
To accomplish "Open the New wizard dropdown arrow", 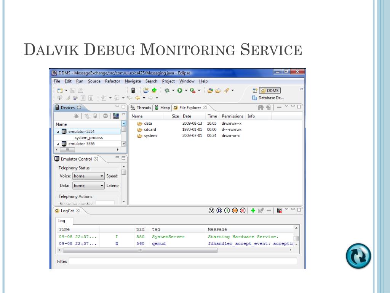I will point(66,90).
